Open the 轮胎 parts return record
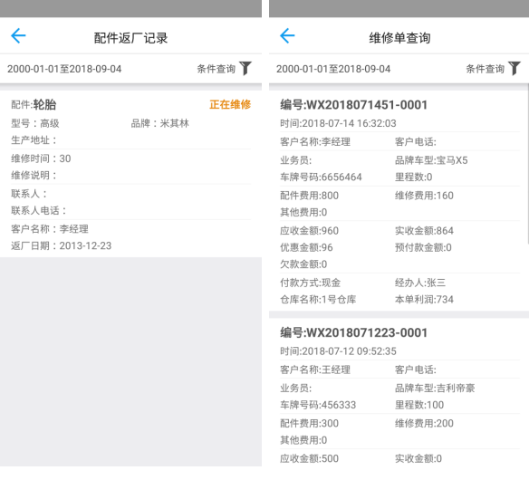The width and height of the screenshot is (529, 480). click(x=131, y=174)
